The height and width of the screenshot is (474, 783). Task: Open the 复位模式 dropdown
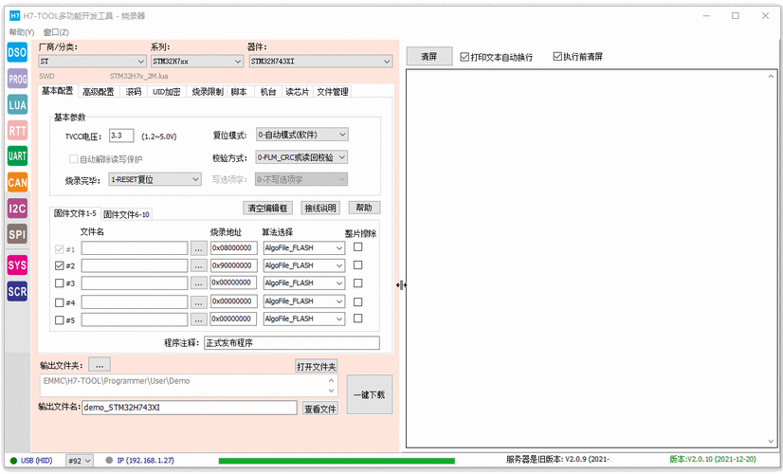(x=302, y=135)
